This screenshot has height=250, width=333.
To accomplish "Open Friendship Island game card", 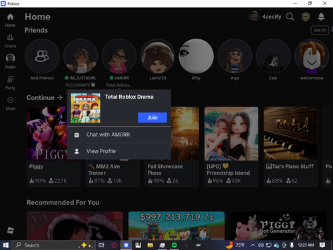I will 231,147.
